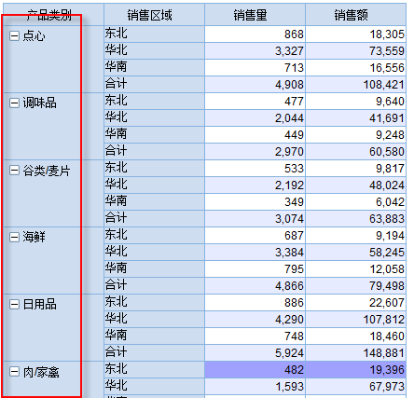The height and width of the screenshot is (398, 414).
Task: Select the 谷类/麦片 label text
Action: pos(47,171)
